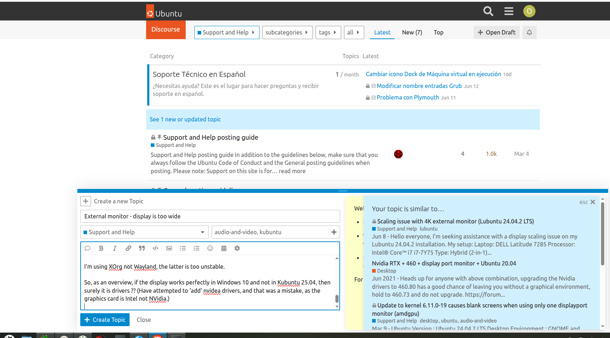Image resolution: width=610 pixels, height=338 pixels.
Task: Open the hamburger menu in the header
Action: tap(509, 11)
